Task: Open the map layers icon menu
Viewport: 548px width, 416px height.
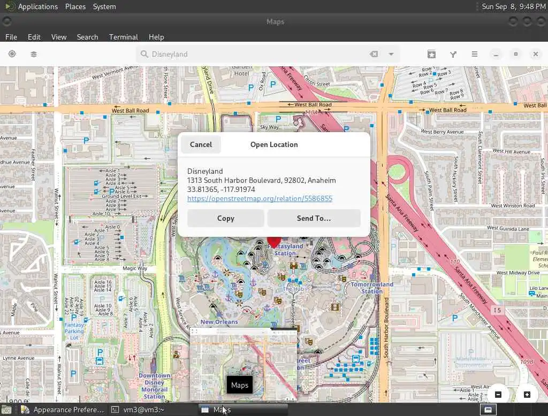Action: [34, 54]
